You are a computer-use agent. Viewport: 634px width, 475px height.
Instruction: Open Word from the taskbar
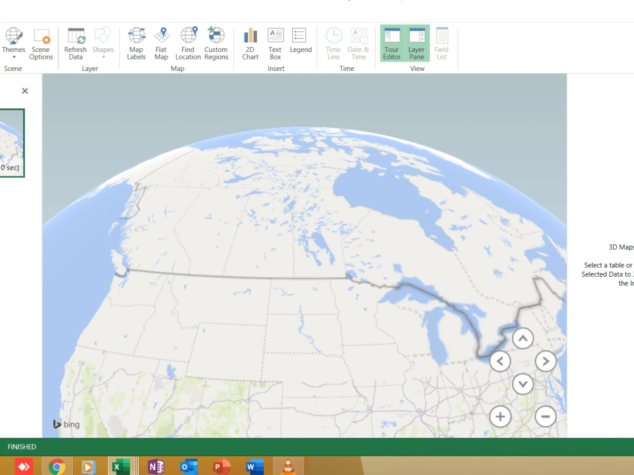coord(254,467)
